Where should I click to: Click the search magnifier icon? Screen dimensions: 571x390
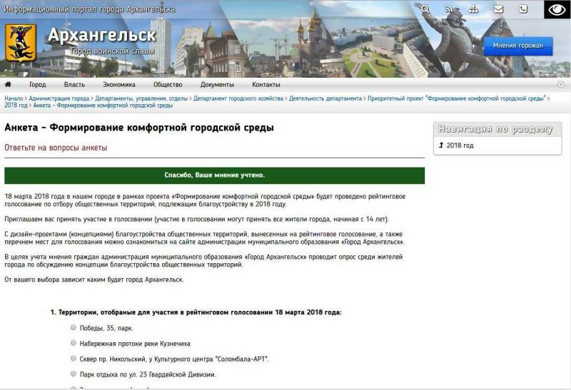click(425, 9)
